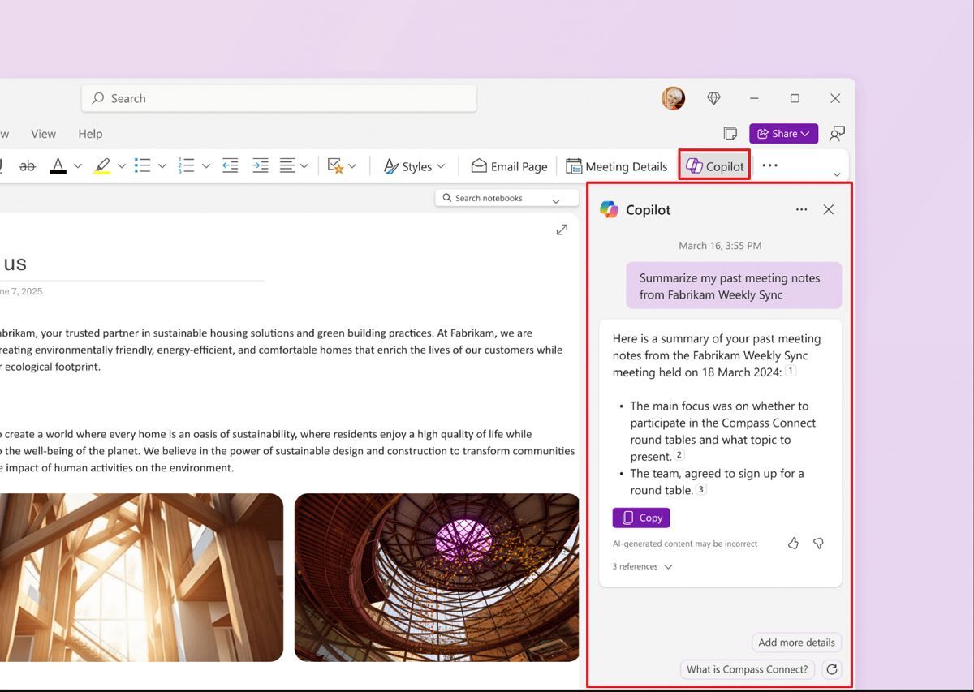The height and width of the screenshot is (692, 974).
Task: Open the Help menu
Action: [x=90, y=134]
